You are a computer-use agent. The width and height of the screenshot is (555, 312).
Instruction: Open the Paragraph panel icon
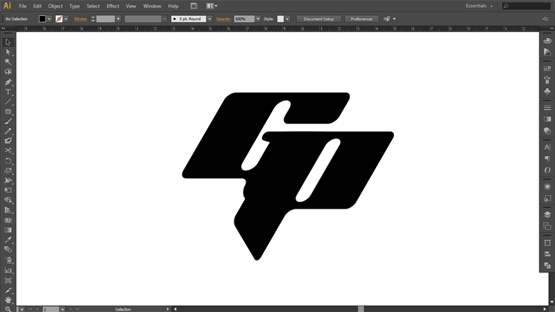tap(547, 159)
